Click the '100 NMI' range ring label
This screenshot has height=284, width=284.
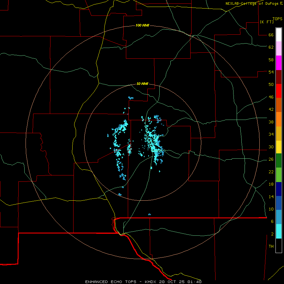point(142,25)
